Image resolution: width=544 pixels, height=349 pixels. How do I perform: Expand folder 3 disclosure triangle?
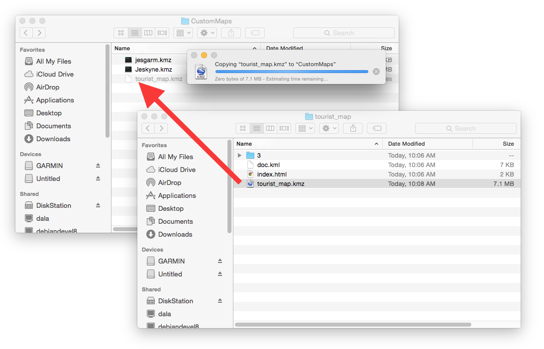240,156
